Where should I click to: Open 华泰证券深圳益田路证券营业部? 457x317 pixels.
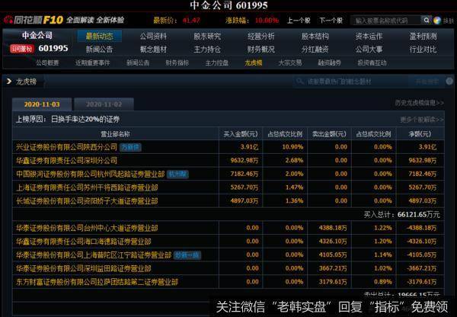83,268
